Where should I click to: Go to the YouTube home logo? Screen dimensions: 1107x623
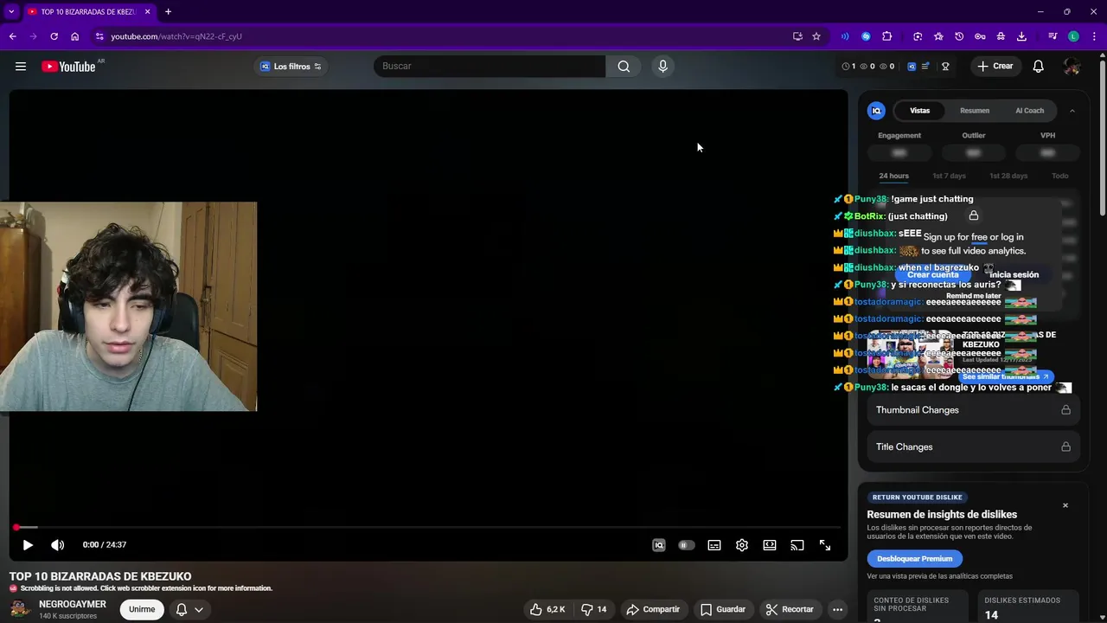pos(68,67)
